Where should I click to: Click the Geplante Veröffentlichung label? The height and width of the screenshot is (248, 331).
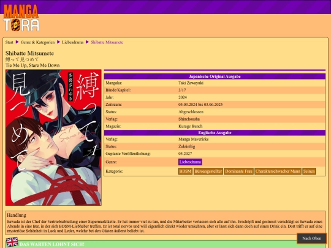(x=128, y=154)
